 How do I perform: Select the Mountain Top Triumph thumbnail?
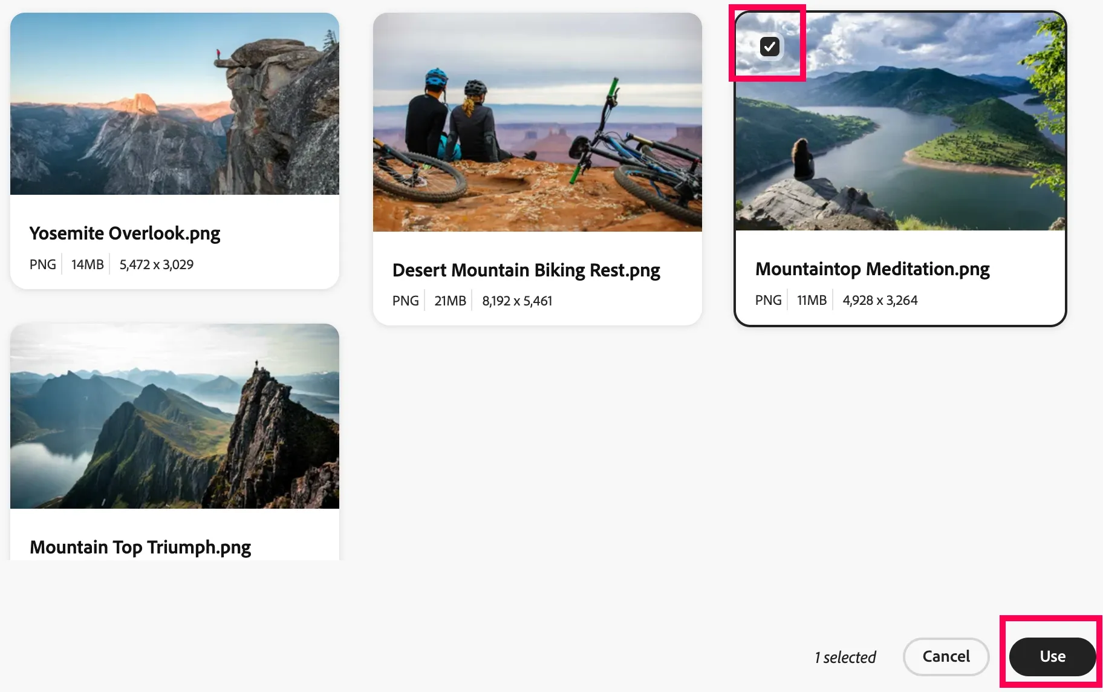tap(175, 416)
